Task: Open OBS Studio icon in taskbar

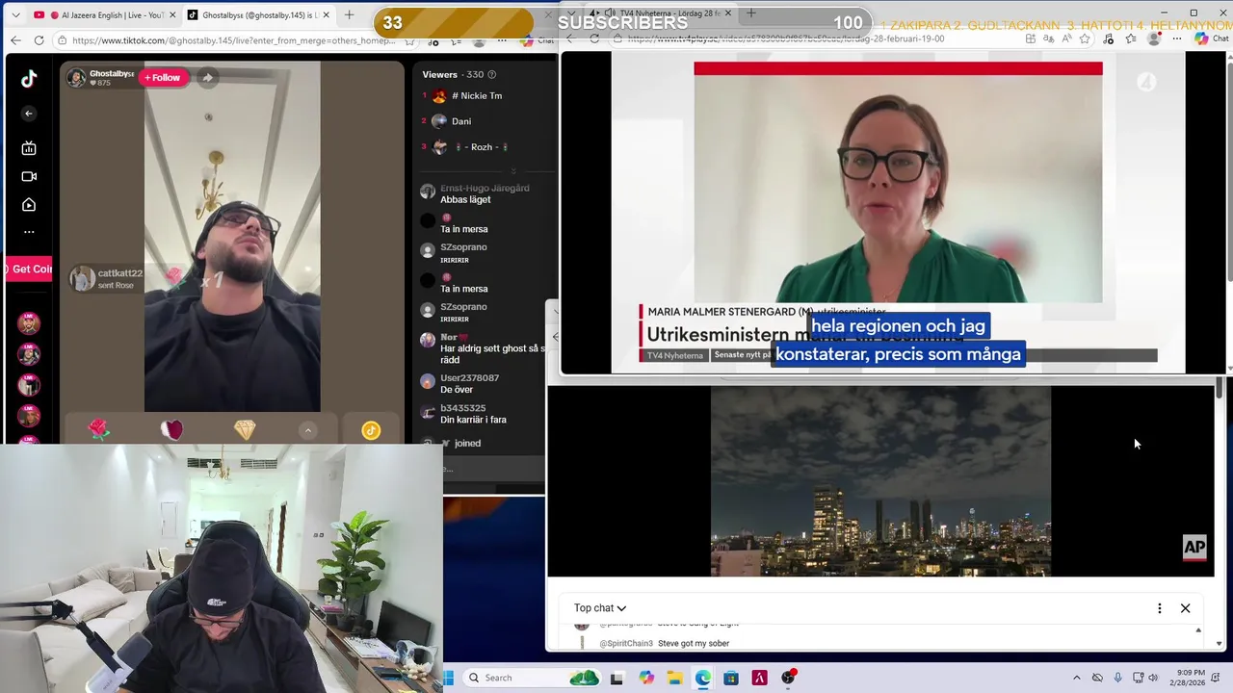Action: coord(788,678)
